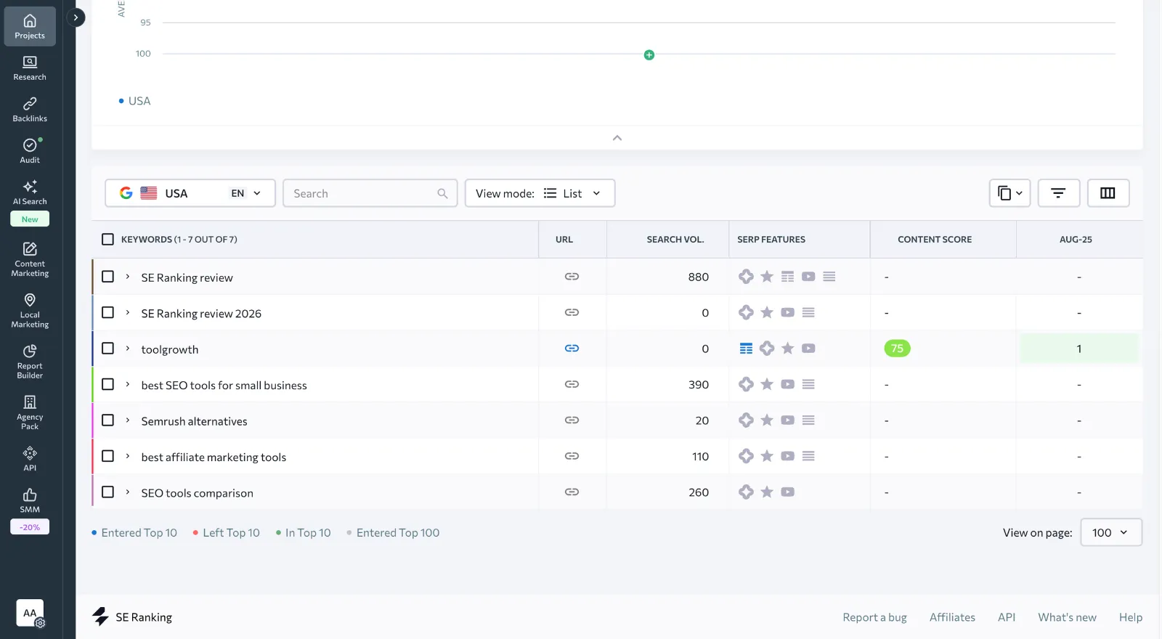1162x639 pixels.
Task: Open the USA EN search engine dropdown
Action: click(190, 193)
